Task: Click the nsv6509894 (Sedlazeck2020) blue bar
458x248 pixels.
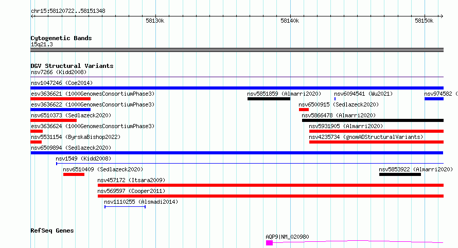Action: tap(237, 153)
